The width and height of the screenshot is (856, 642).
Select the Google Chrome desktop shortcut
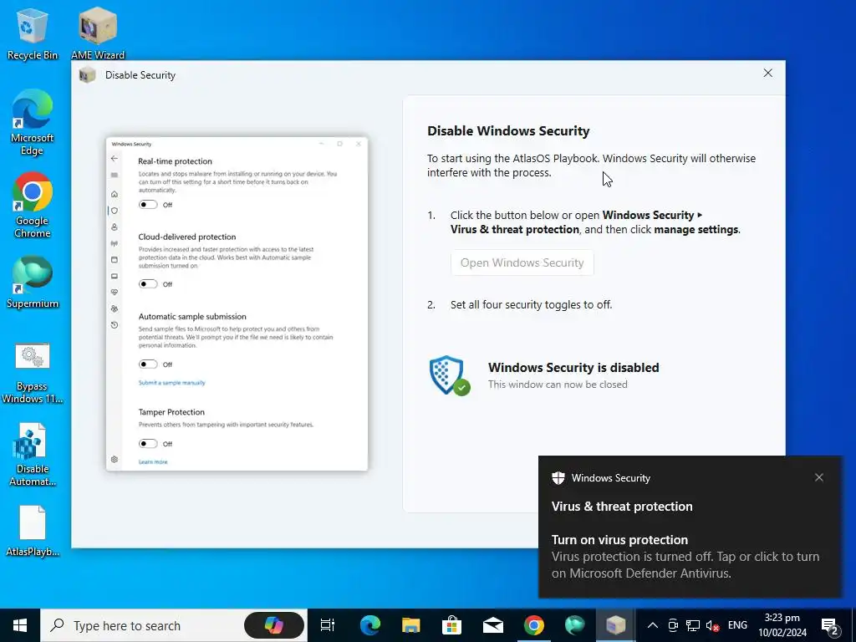click(32, 206)
